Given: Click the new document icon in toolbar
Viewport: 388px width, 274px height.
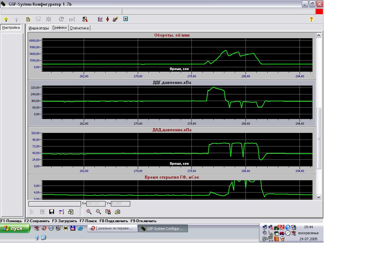Looking at the screenshot, I should [28, 19].
